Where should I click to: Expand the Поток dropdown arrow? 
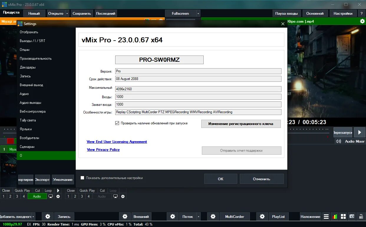pos(198,216)
